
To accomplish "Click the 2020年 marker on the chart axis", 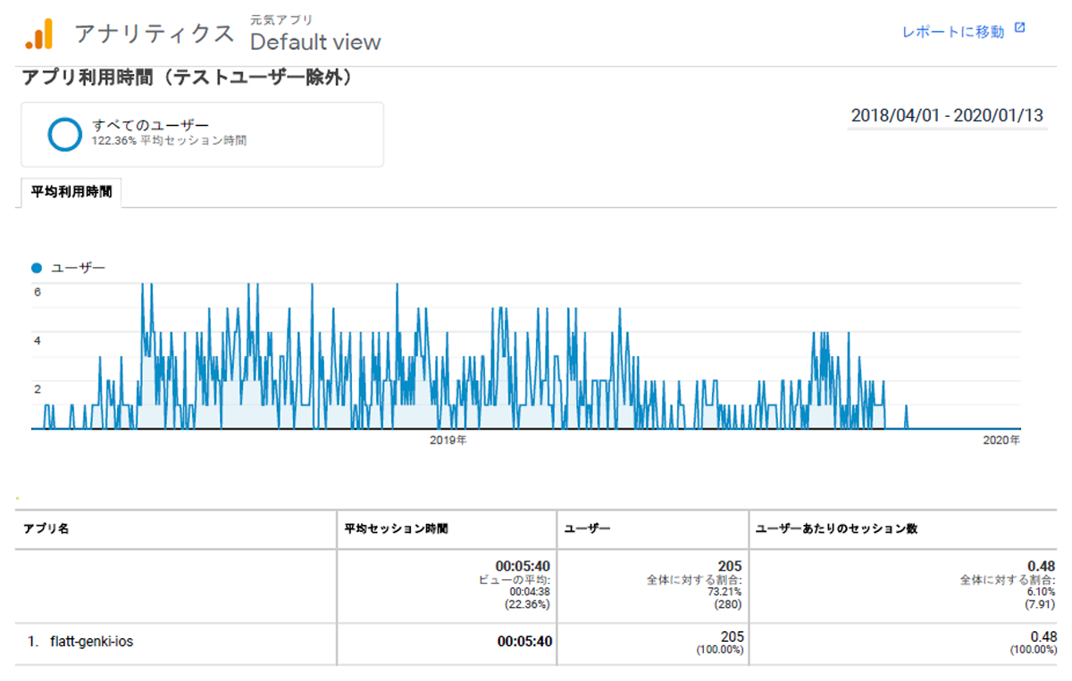I will (1001, 440).
